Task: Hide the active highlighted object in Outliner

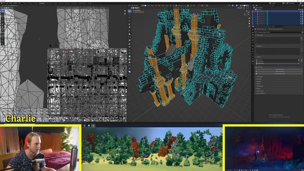Action: pos(301,11)
